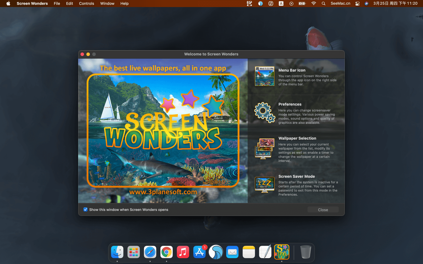Click the Screen Wonders icon in the menu bar
The image size is (423, 264).
249,4
